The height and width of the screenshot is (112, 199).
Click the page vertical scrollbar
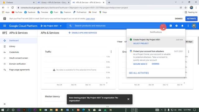click(198, 51)
